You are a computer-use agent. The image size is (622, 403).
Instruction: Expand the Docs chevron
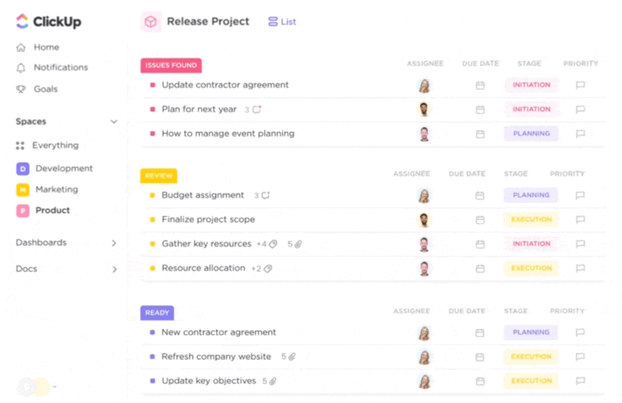coord(114,269)
